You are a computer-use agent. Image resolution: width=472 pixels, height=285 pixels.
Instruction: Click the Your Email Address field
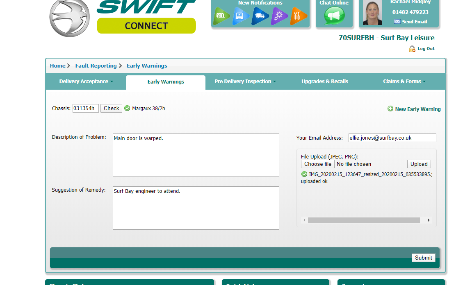pos(392,138)
